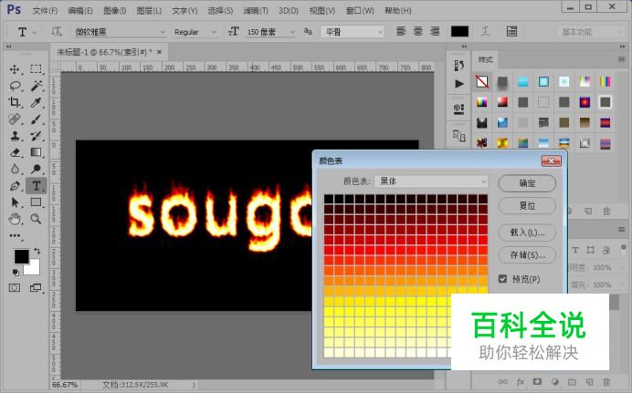The width and height of the screenshot is (632, 393).
Task: Open the 帮助(H) menu
Action: 398,11
